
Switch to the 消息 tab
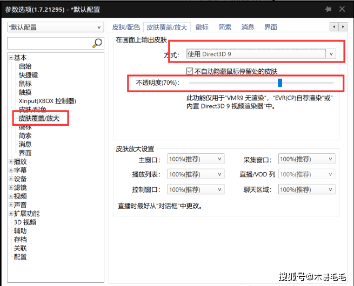click(x=248, y=28)
